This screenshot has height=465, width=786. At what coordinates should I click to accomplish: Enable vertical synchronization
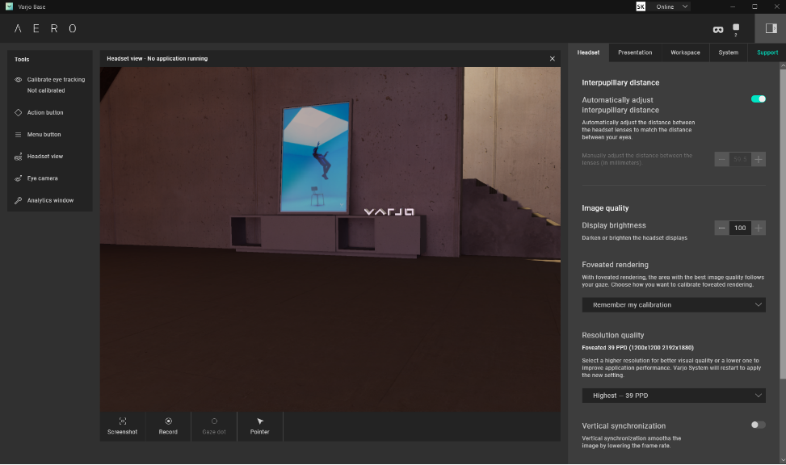(x=757, y=425)
